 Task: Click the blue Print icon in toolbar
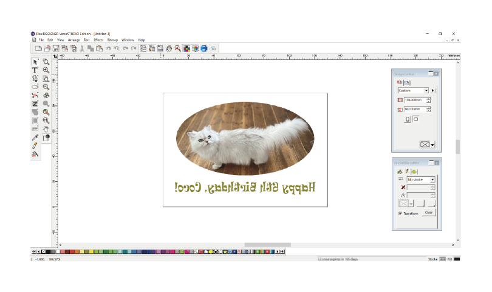pyautogui.click(x=204, y=48)
